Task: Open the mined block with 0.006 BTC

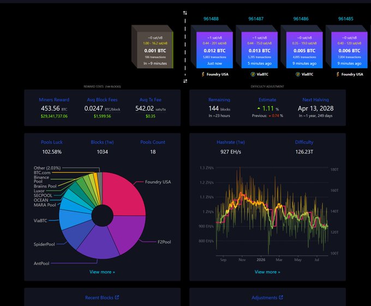Action: [x=350, y=50]
